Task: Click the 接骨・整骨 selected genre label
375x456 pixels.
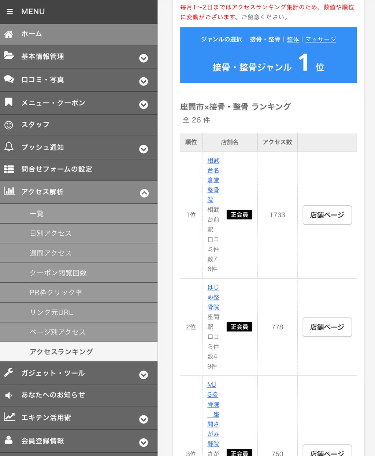Action: coord(265,39)
